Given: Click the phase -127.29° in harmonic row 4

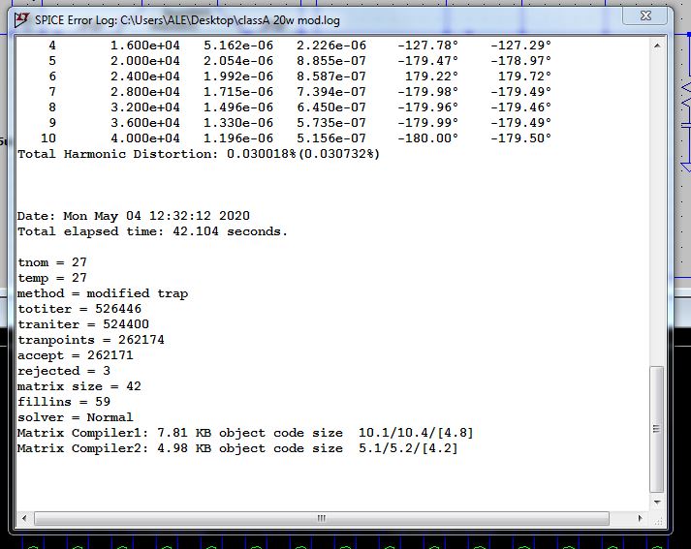Looking at the screenshot, I should [520, 46].
